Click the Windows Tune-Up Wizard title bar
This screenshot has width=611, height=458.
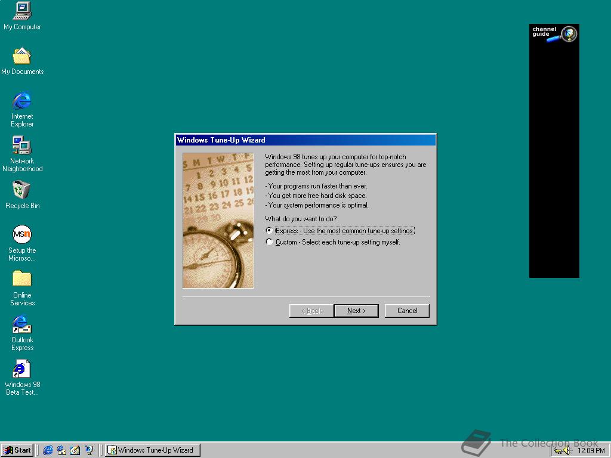coord(305,140)
